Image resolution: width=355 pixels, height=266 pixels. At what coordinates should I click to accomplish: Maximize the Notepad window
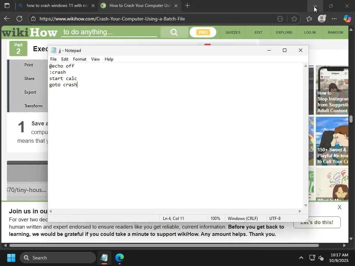(285, 50)
